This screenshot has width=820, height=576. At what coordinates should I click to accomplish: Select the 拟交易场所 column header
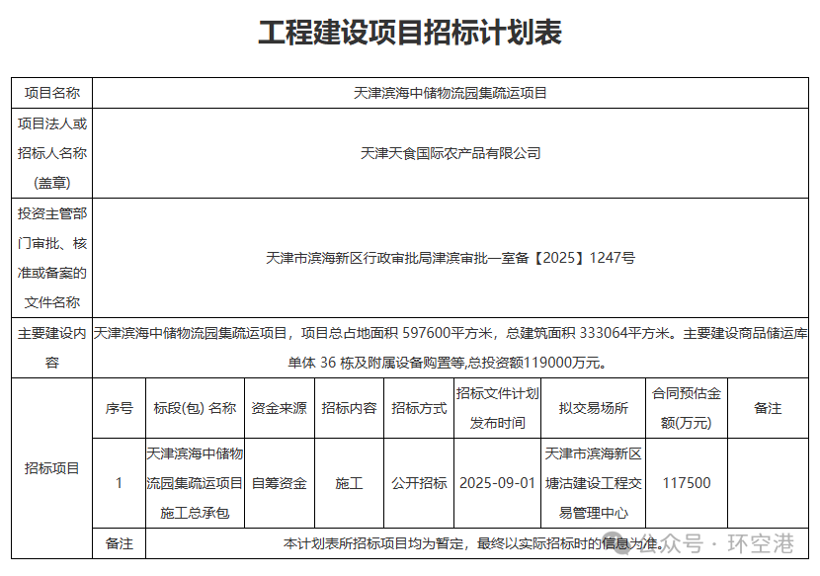click(594, 408)
